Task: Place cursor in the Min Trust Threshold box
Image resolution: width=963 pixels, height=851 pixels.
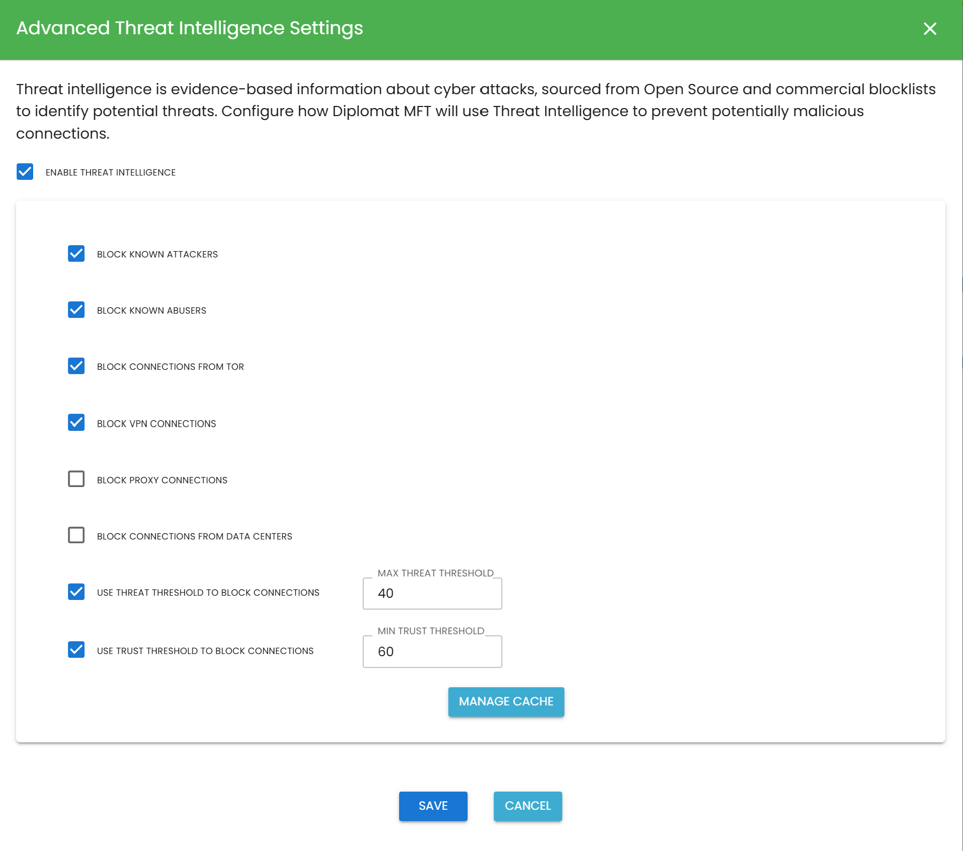Action: click(x=432, y=651)
